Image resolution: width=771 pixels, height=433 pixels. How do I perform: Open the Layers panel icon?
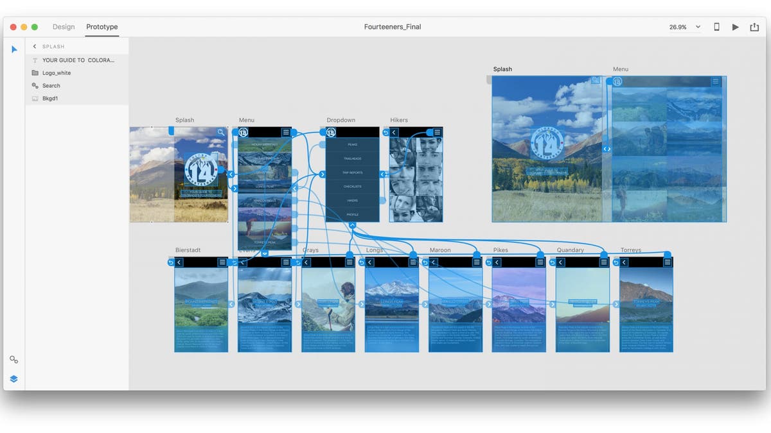tap(14, 379)
